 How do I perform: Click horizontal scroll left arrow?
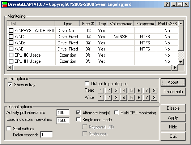[10, 67]
